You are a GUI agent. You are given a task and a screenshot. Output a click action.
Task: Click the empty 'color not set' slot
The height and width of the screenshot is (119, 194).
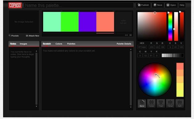click(123, 22)
